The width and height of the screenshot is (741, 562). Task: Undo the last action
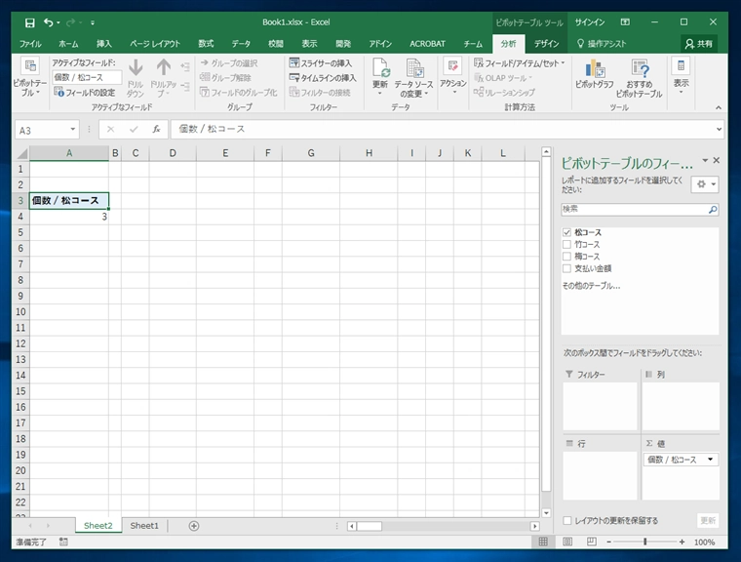(48, 22)
